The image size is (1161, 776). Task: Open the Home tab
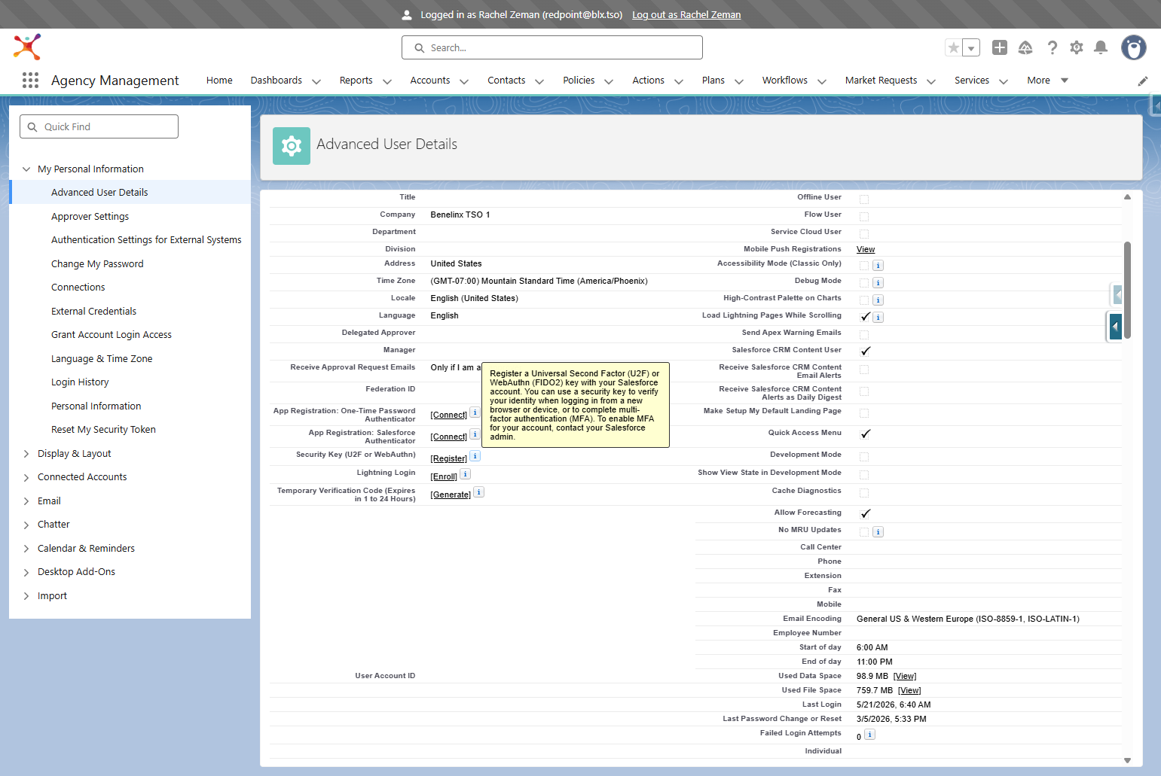click(x=219, y=81)
